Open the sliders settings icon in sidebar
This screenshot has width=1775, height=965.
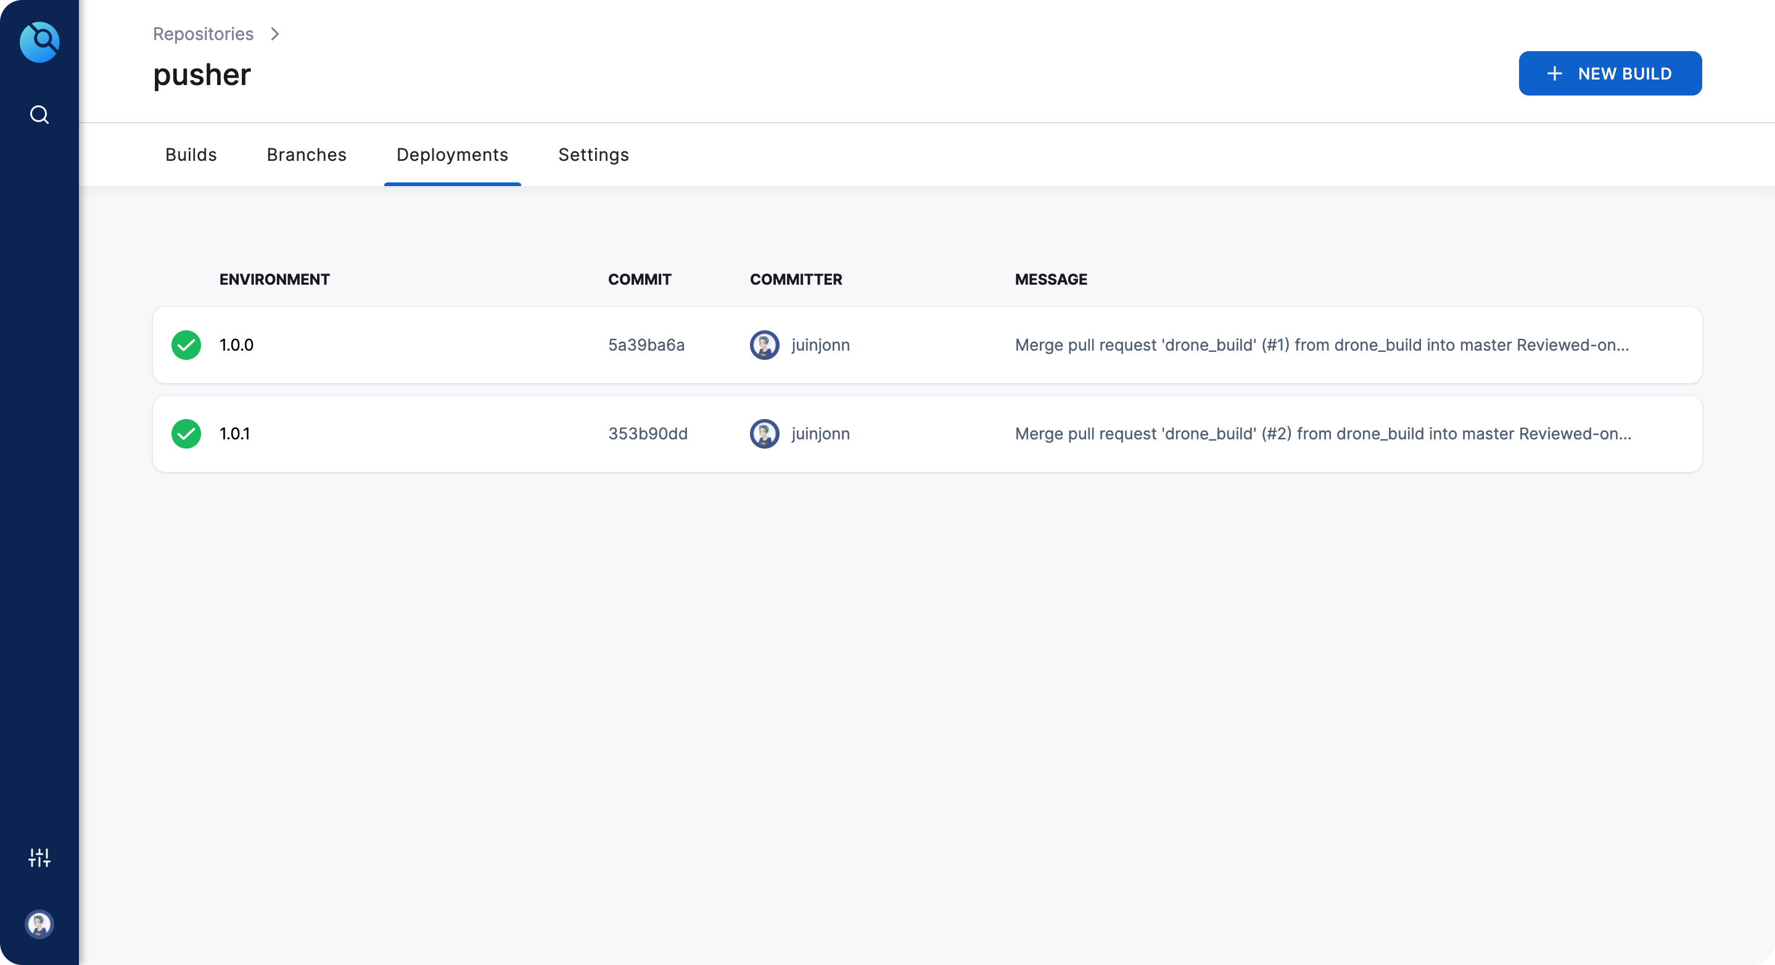[39, 857]
